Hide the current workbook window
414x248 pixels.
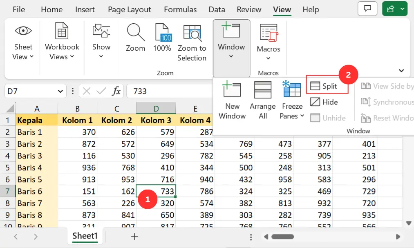click(x=324, y=102)
